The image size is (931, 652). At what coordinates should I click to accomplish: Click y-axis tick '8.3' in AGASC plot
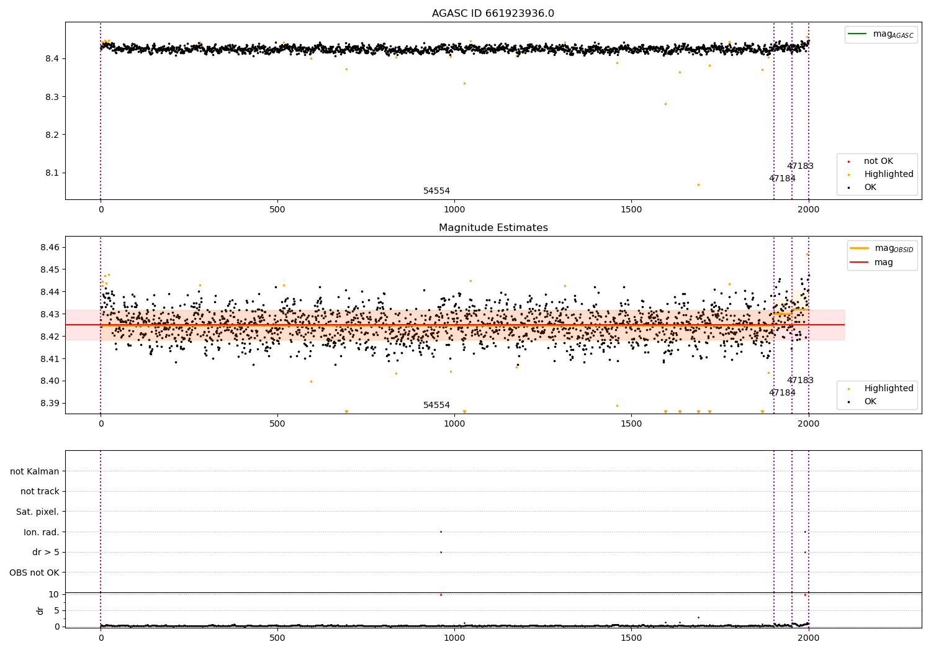(52, 97)
